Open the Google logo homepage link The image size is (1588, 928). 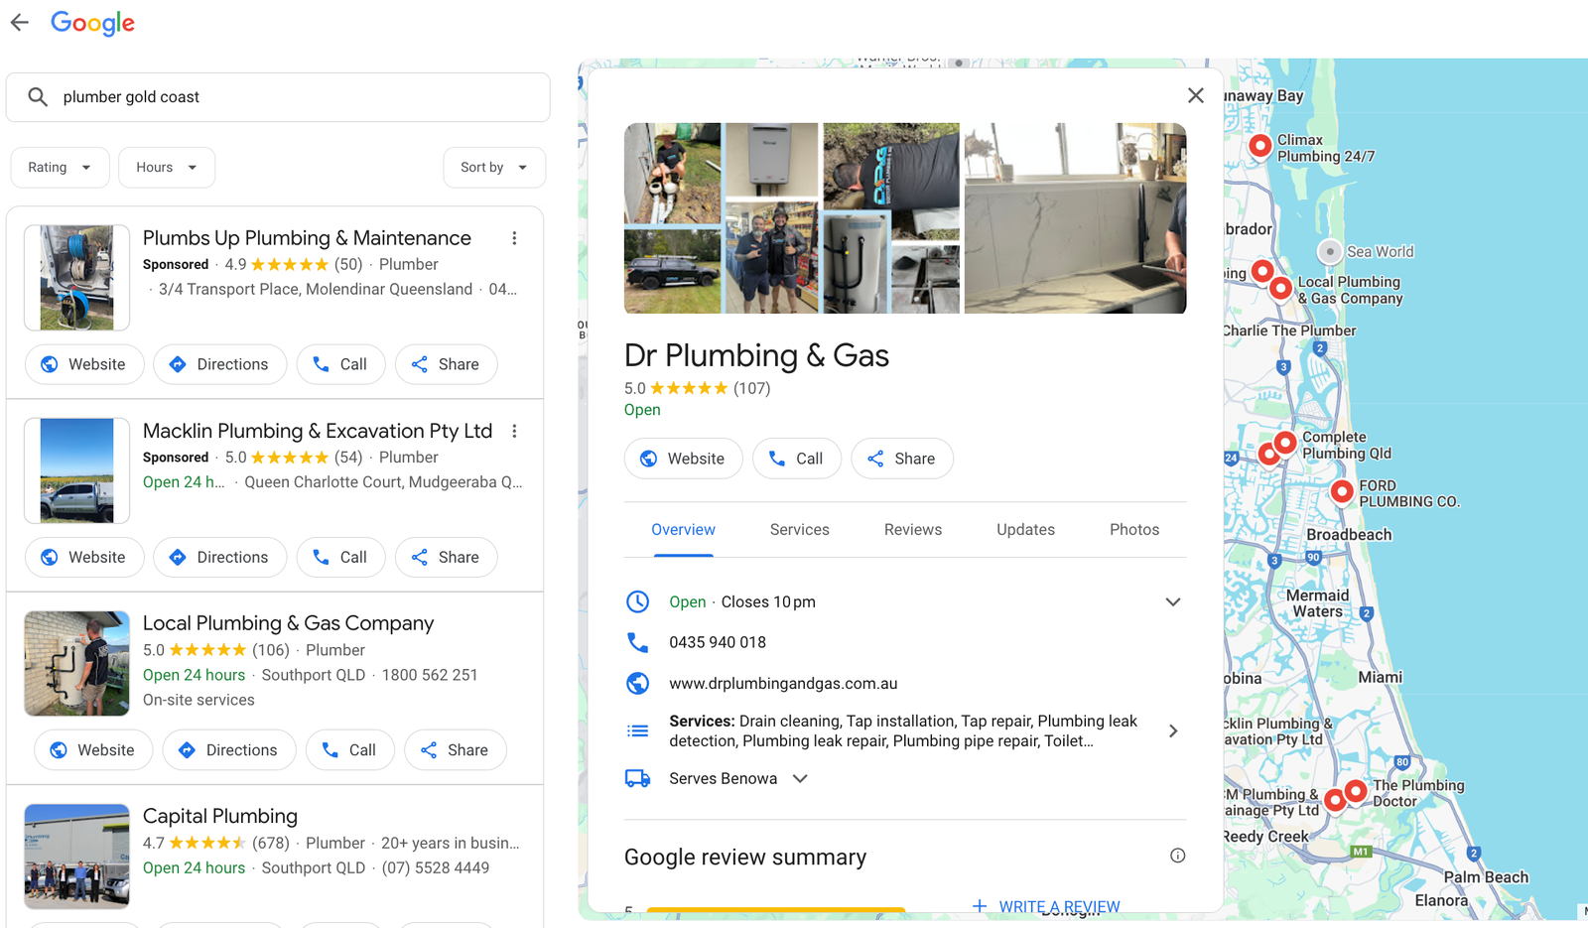(x=92, y=23)
